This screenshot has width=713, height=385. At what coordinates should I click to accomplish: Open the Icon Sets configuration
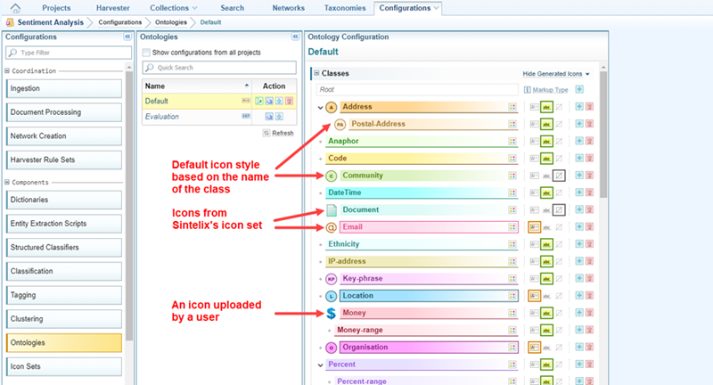(x=62, y=366)
